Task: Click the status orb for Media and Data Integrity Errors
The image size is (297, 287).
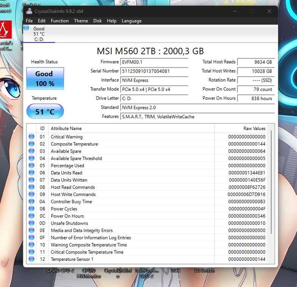Action: (x=32, y=230)
